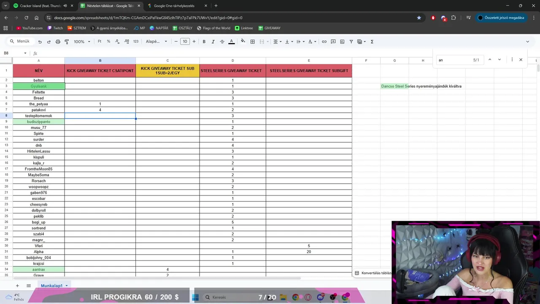Insert a chart

[x=342, y=41]
